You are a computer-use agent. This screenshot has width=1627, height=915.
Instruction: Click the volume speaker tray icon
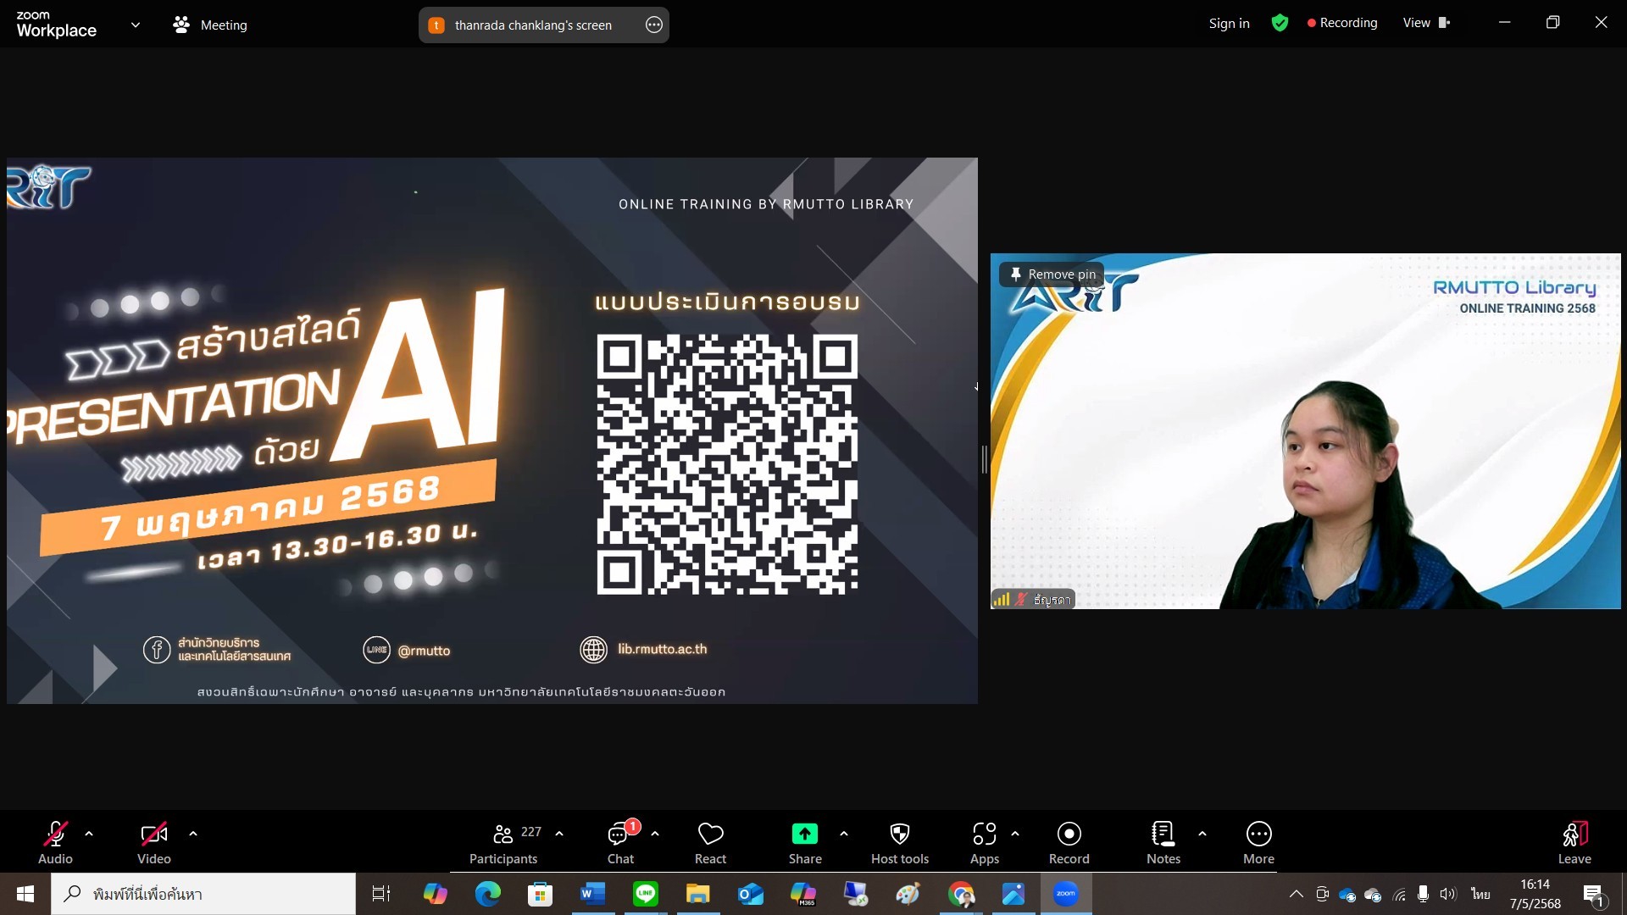[x=1448, y=894]
